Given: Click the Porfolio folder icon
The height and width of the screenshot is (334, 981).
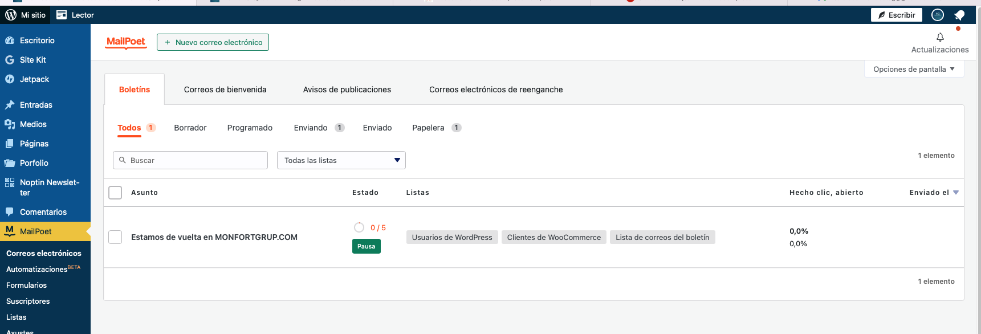Looking at the screenshot, I should (x=10, y=163).
